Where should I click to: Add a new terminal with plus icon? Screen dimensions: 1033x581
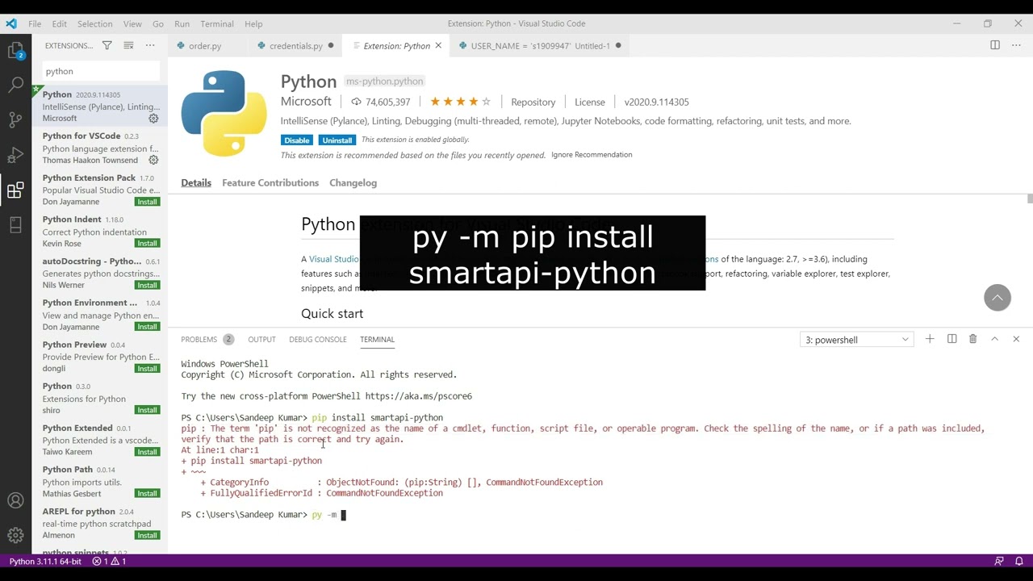pyautogui.click(x=930, y=339)
